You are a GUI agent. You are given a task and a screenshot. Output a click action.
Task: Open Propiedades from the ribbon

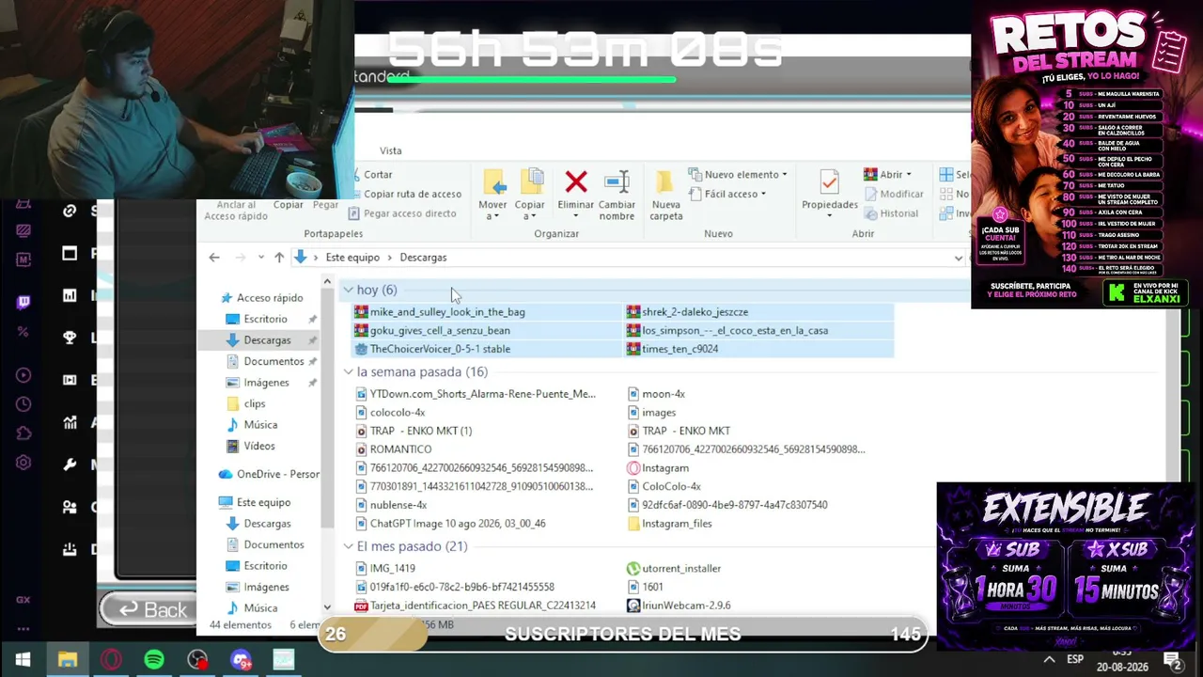click(x=829, y=195)
